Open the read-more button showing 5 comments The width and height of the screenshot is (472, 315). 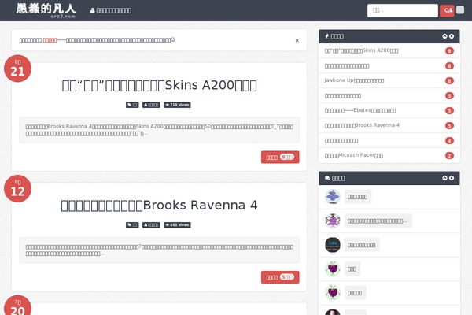[280, 277]
